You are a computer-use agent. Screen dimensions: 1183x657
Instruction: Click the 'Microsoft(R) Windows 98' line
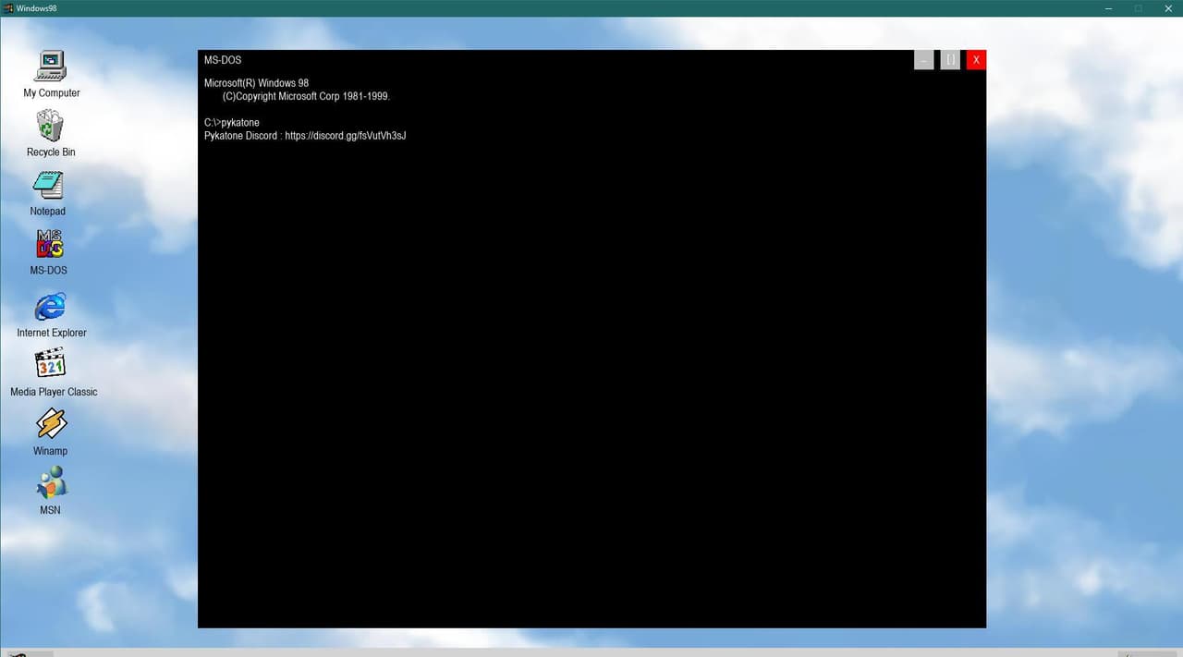click(x=257, y=83)
